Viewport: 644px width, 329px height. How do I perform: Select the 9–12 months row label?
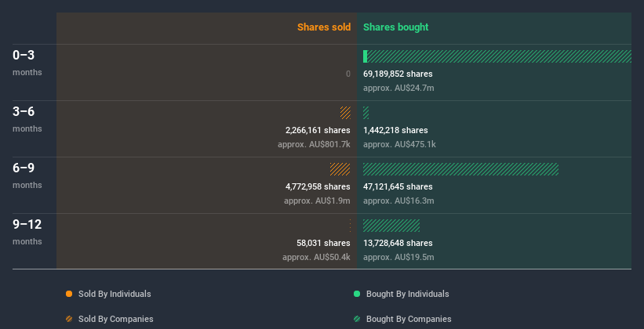pyautogui.click(x=27, y=232)
